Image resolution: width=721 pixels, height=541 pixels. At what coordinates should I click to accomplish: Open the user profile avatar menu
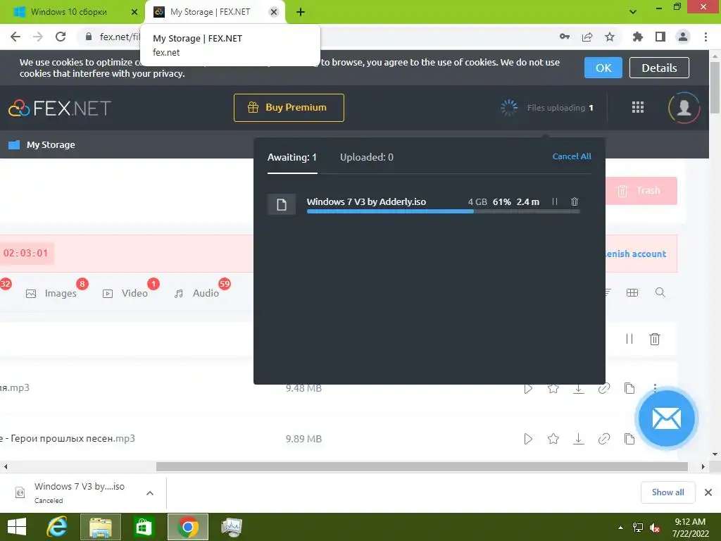click(x=684, y=108)
